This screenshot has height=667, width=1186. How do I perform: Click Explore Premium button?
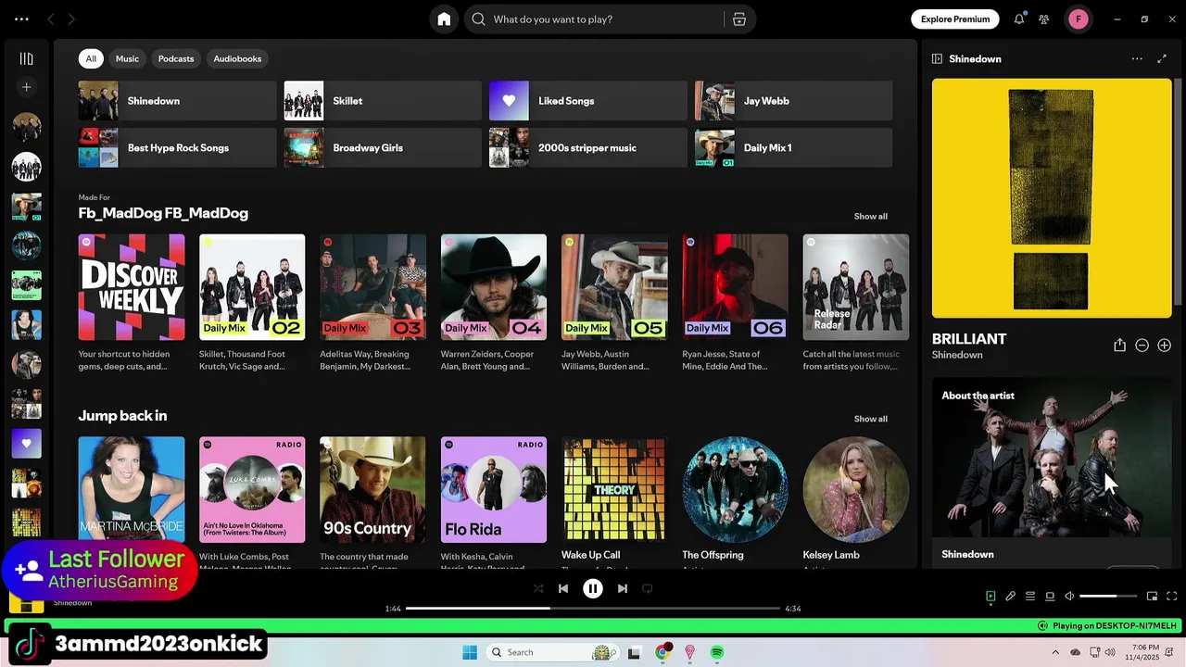[x=955, y=19]
